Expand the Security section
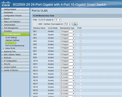This screenshot has height=97, width=122. 15,64
